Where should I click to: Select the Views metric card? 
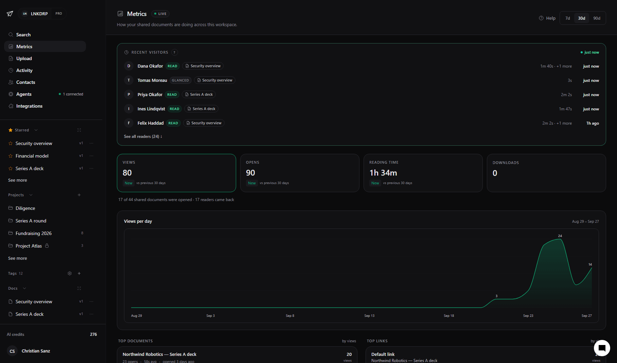pos(176,173)
